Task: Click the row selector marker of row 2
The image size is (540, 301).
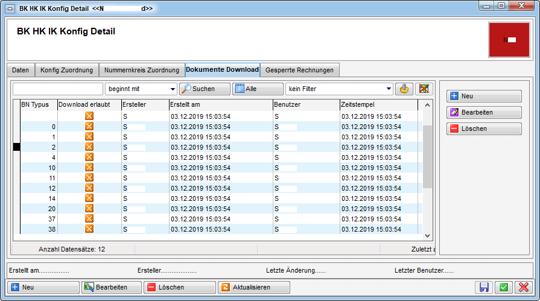Action: pyautogui.click(x=16, y=147)
